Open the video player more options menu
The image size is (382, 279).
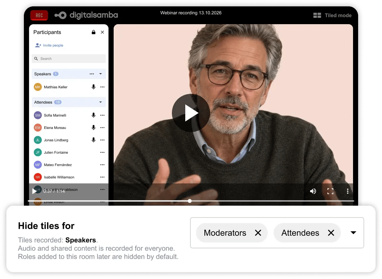348,191
